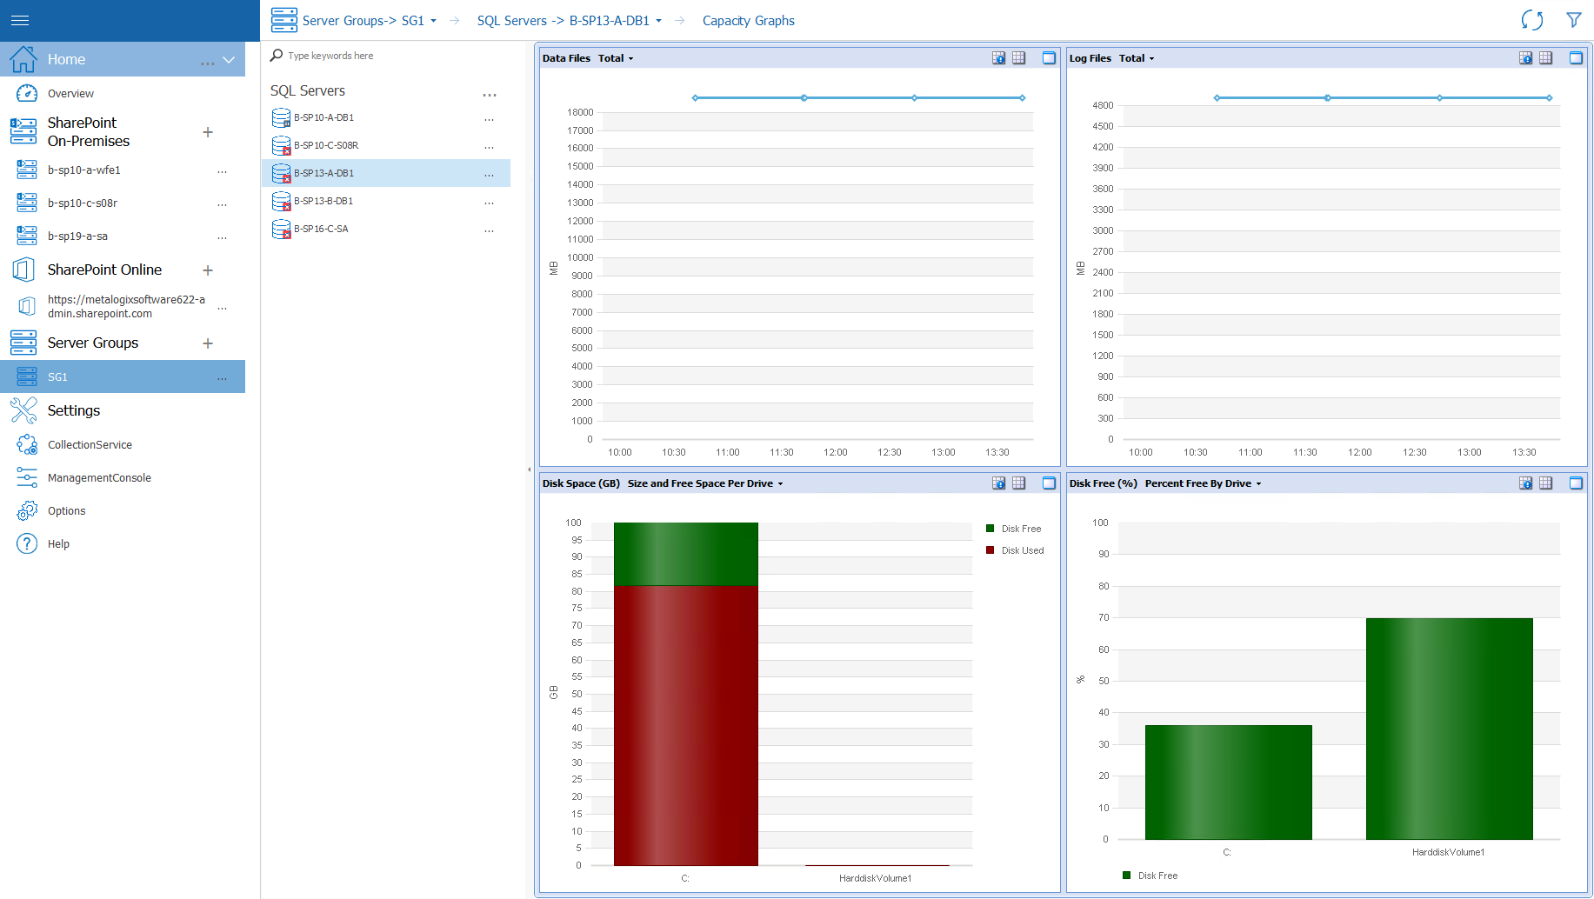
Task: Select Overview in the sidebar menu
Action: point(70,93)
